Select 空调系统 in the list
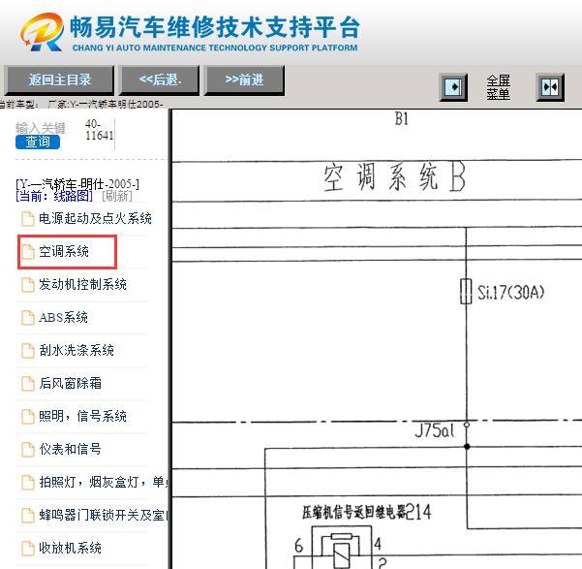This screenshot has width=582, height=569. [64, 252]
